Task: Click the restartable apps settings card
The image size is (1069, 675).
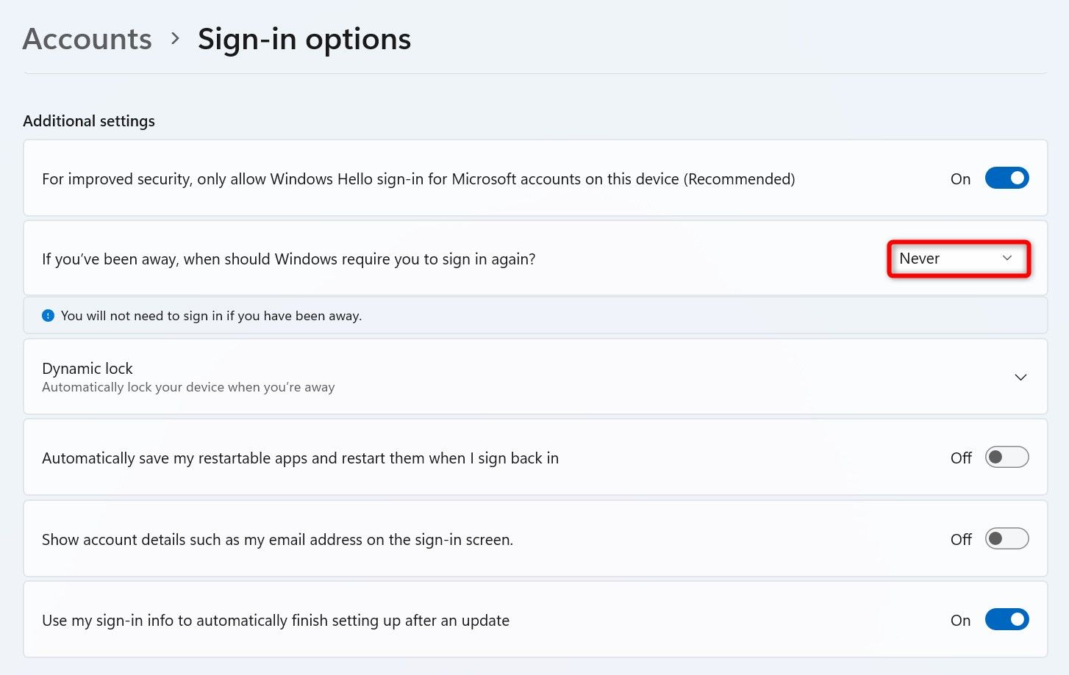Action: point(534,457)
